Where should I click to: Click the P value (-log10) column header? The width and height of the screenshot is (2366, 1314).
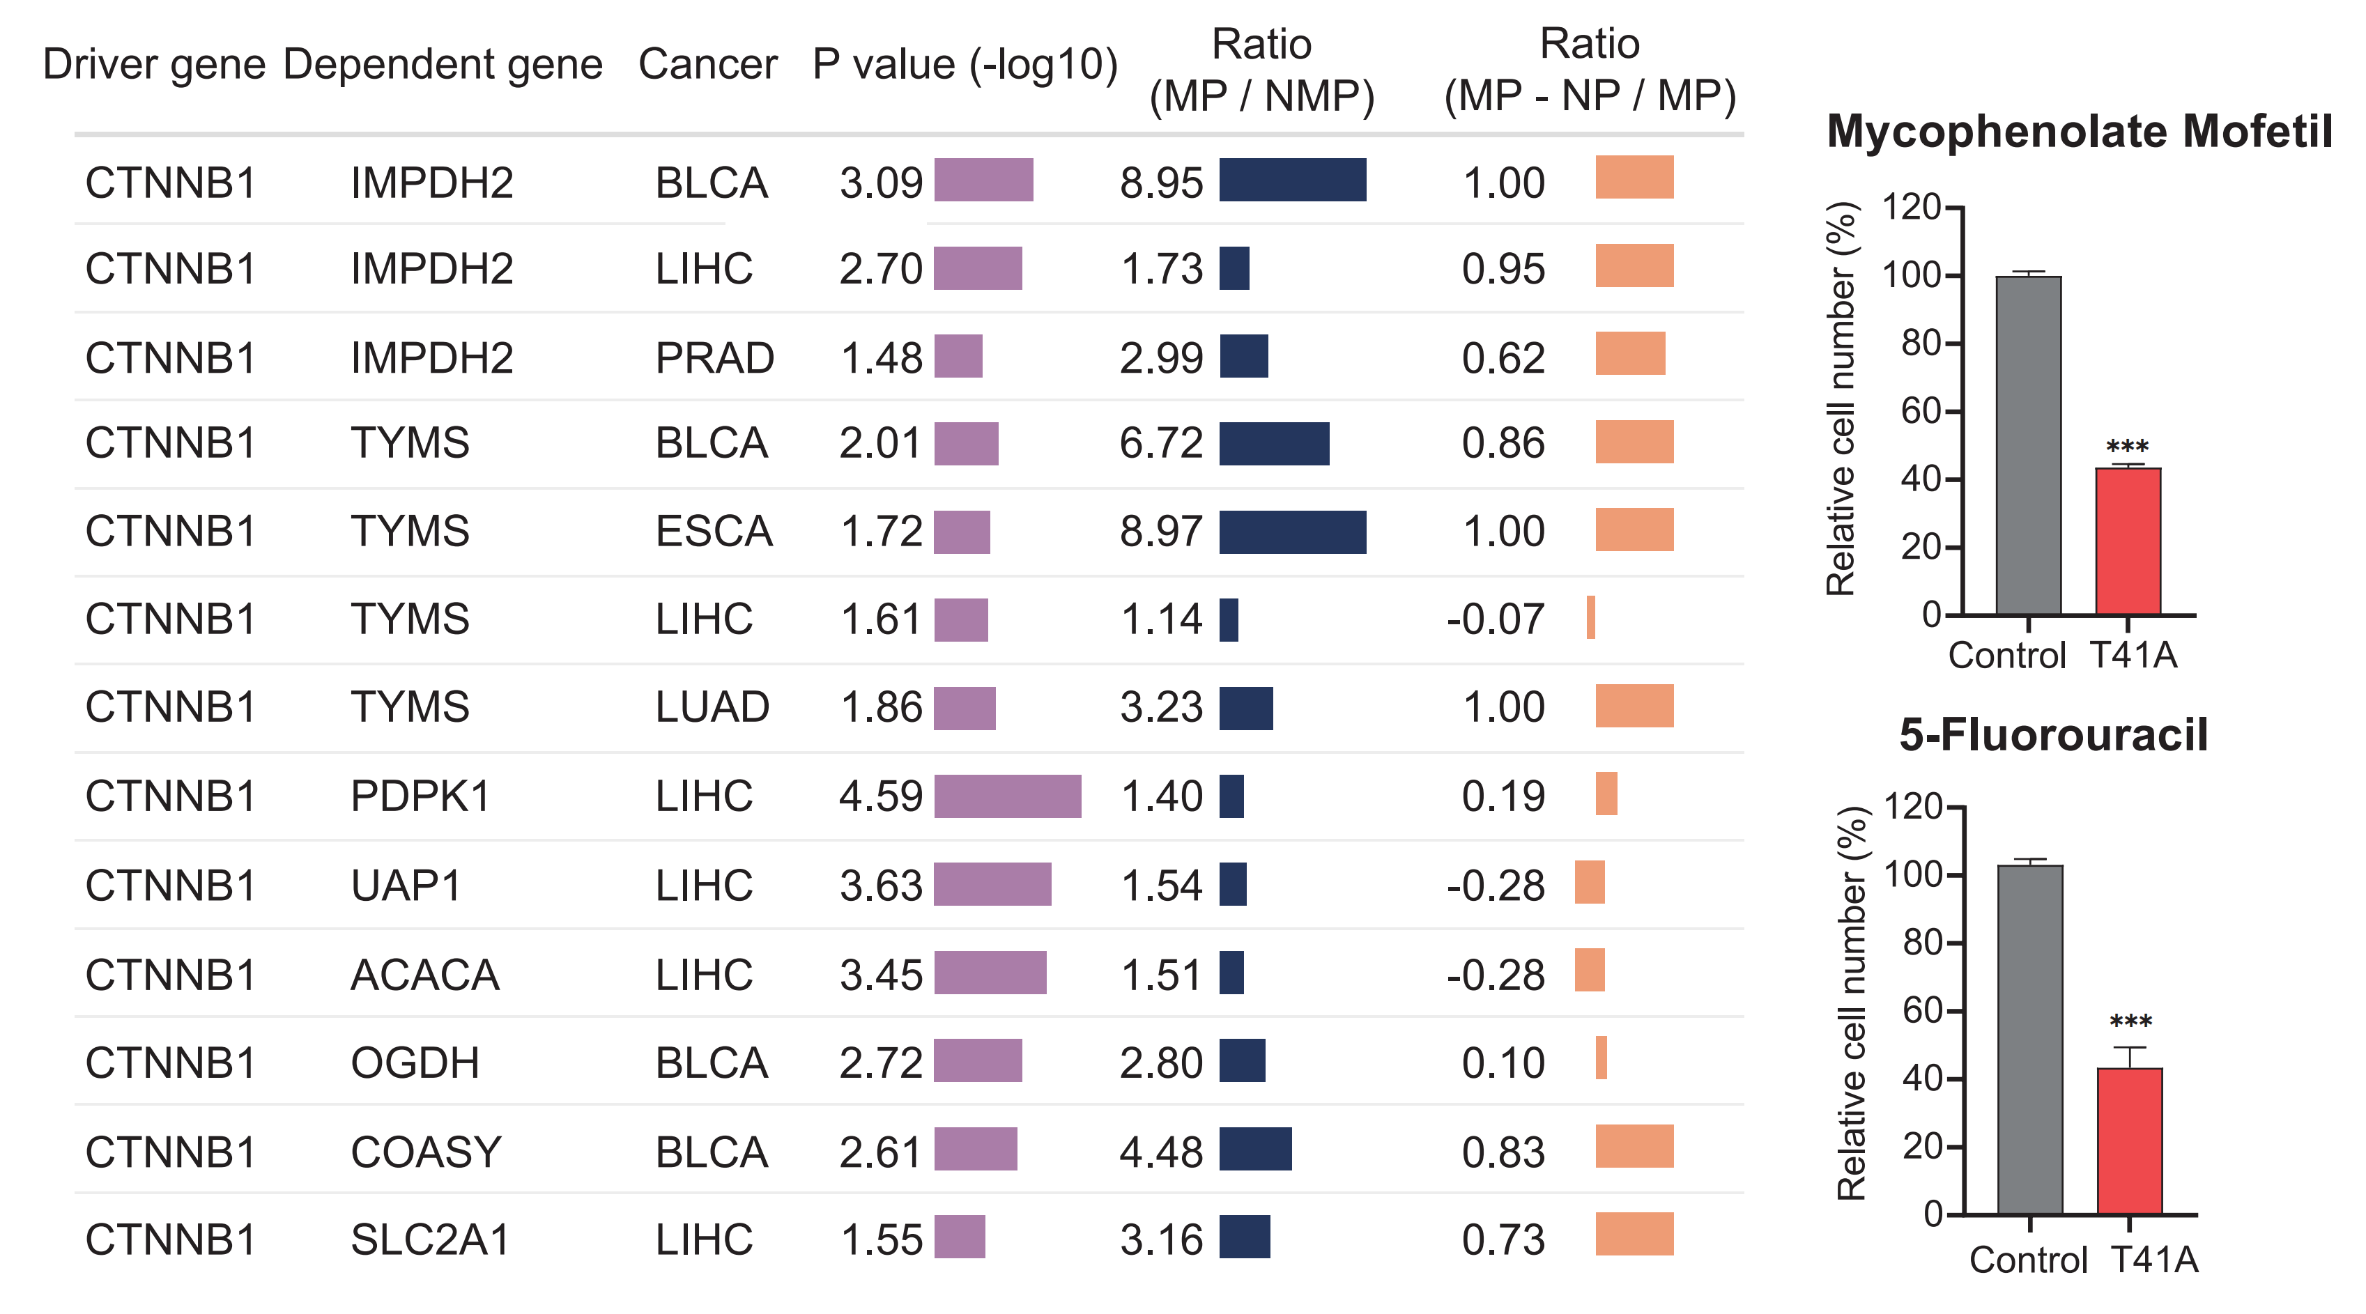tap(965, 64)
